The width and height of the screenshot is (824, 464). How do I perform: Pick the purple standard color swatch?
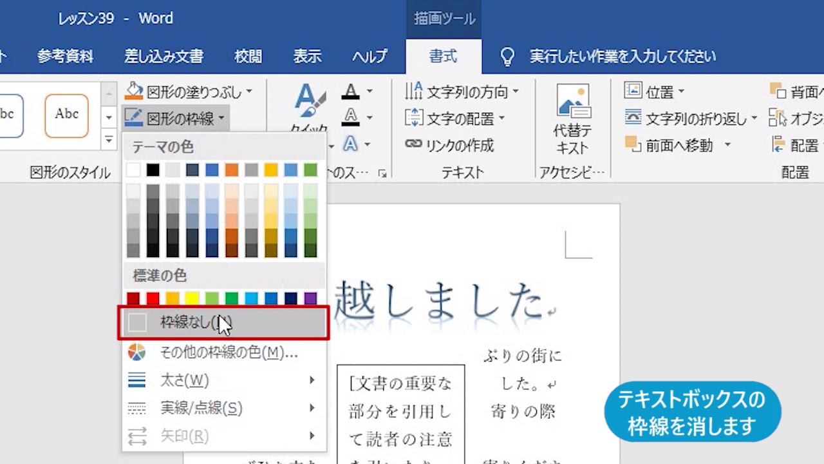point(310,298)
